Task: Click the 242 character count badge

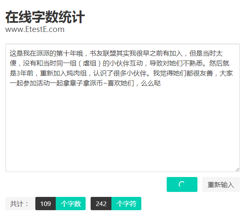Action: point(101,204)
